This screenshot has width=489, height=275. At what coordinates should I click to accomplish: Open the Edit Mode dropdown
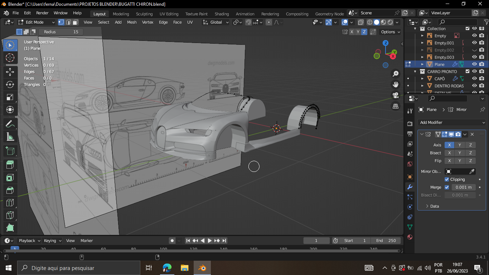(36, 22)
